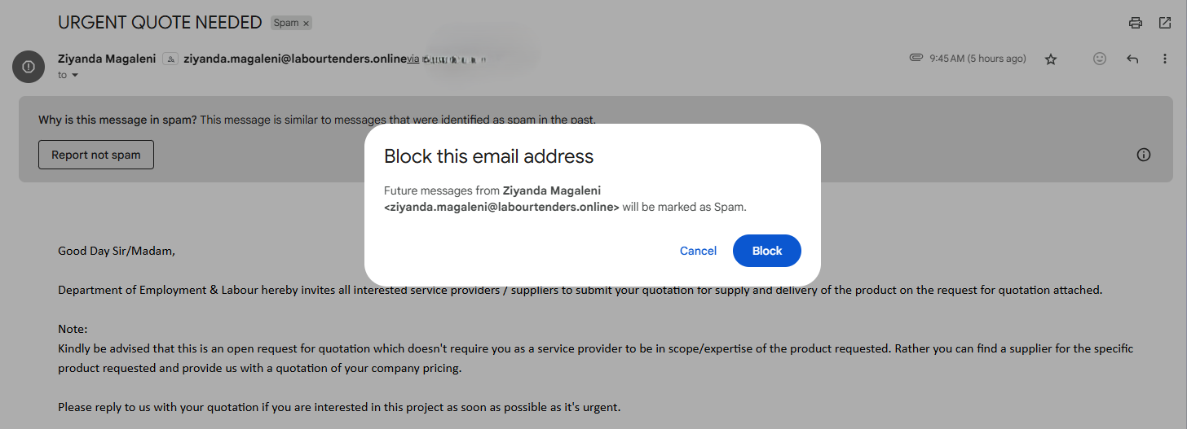Click the small contact icon beside sender name
Screen dimensions: 1187x429
pos(170,59)
